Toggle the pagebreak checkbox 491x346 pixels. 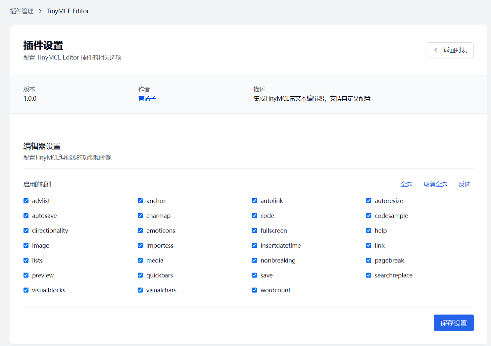click(369, 260)
